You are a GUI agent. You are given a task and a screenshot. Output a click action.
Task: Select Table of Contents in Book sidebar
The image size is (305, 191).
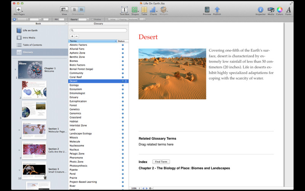point(32,45)
